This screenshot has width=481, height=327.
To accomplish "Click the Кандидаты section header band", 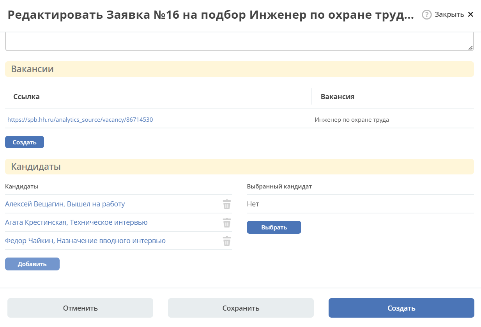I will [239, 167].
